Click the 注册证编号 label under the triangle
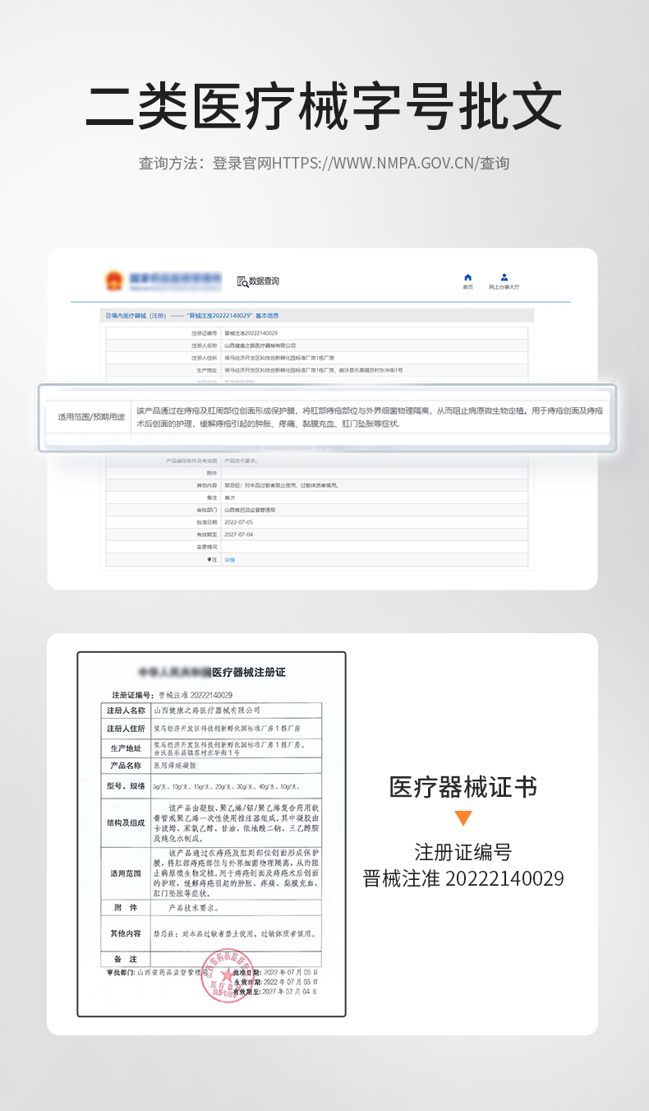Viewport: 649px width, 1111px height. pos(463,851)
